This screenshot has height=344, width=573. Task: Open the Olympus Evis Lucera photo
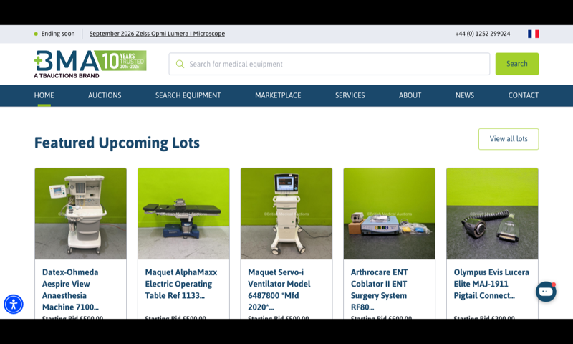[492, 214]
